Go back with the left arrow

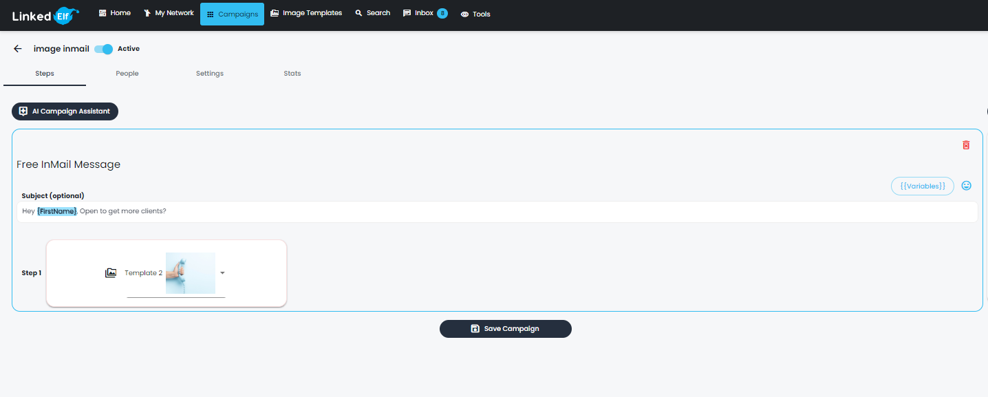pos(18,49)
